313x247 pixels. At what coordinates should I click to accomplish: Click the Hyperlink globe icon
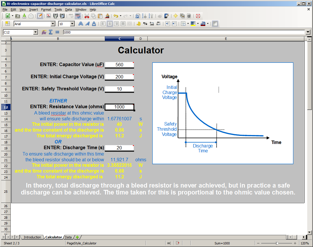coord(138,16)
